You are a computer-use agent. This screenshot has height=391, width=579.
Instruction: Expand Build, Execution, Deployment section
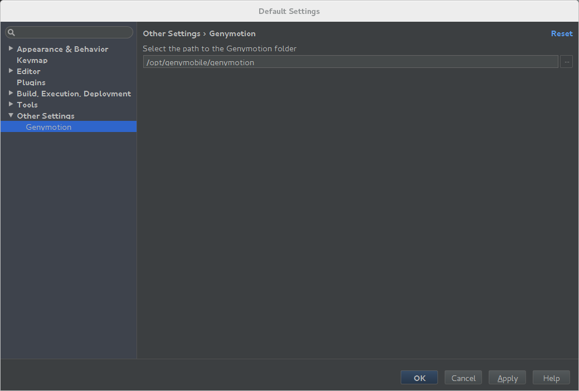pyautogui.click(x=11, y=92)
